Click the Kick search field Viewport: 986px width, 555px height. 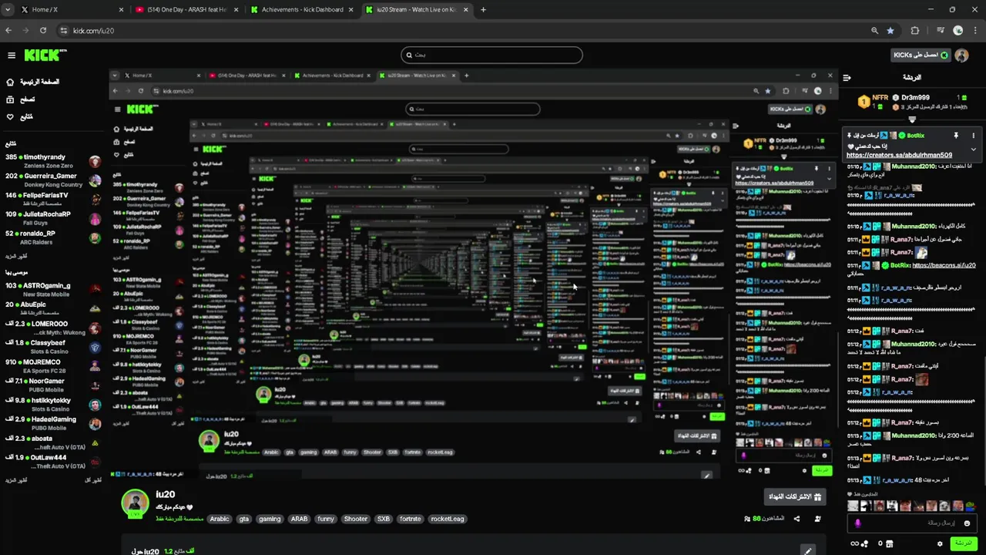(x=491, y=55)
